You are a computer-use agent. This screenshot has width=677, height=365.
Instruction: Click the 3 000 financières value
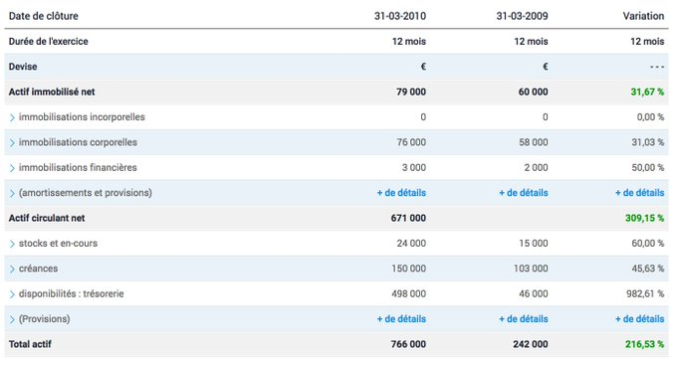pos(413,167)
